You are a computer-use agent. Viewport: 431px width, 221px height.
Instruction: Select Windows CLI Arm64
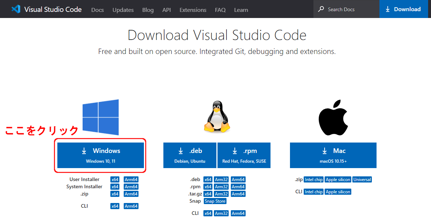(131, 206)
